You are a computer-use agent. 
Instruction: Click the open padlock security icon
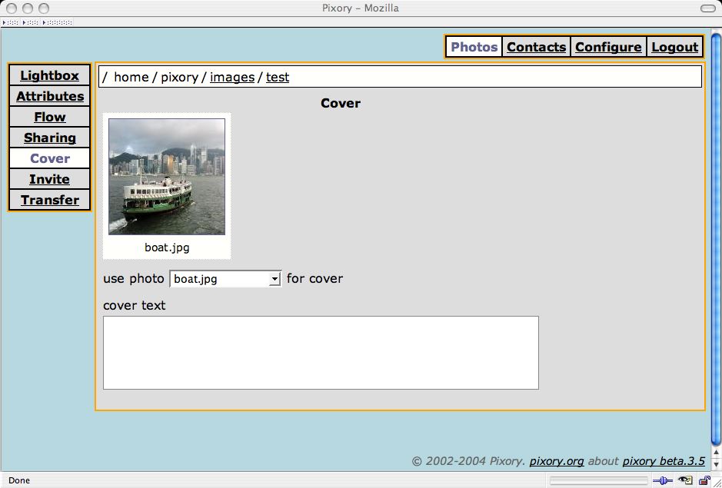704,480
